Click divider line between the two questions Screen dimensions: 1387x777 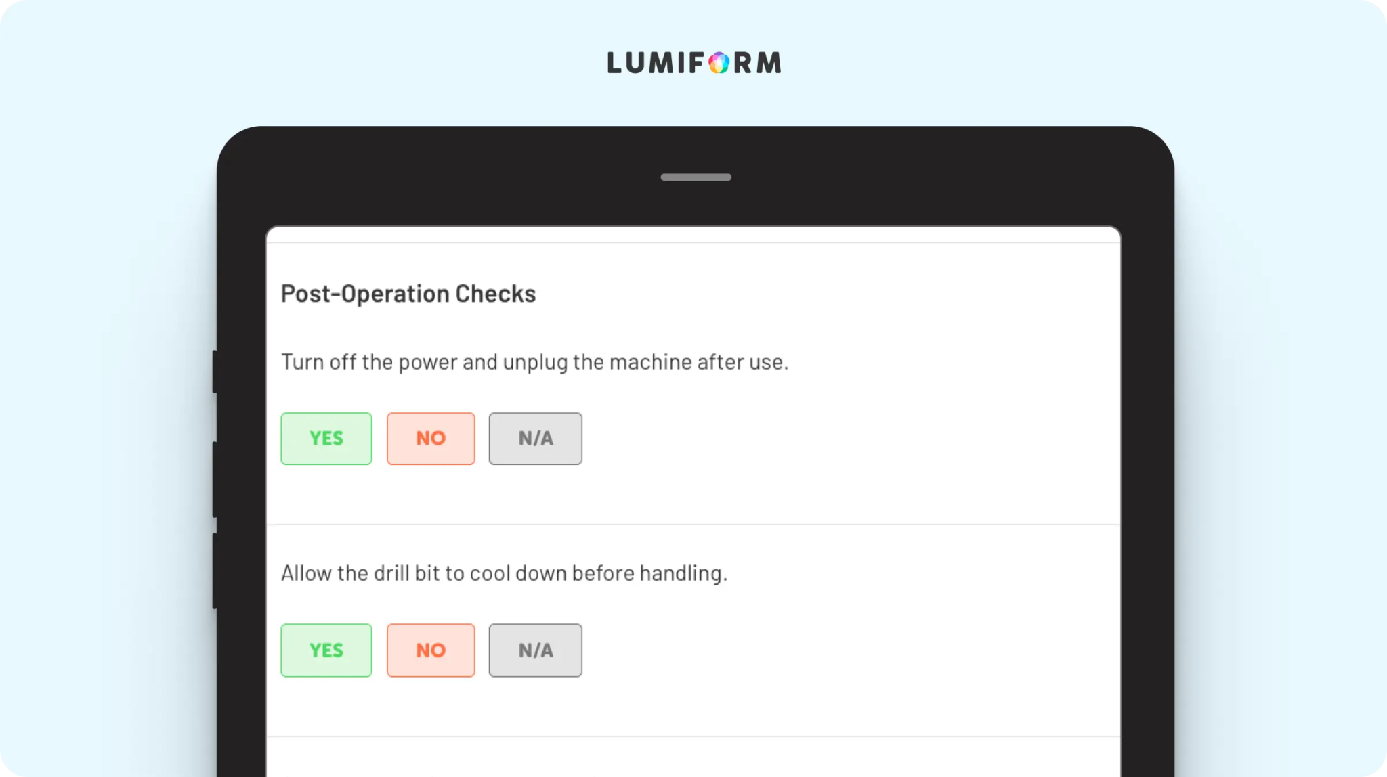693,525
